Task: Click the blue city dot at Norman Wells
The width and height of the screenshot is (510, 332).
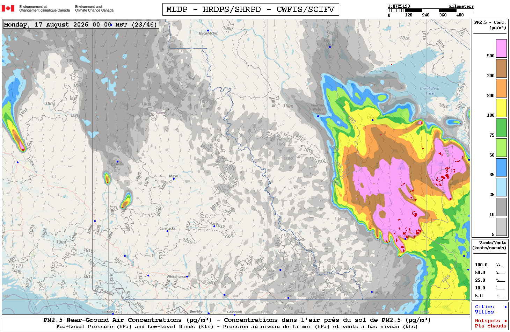Action: (318, 116)
